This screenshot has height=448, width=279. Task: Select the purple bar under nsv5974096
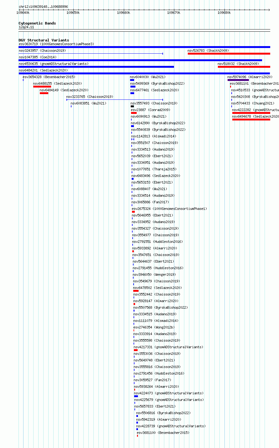pyautogui.click(x=238, y=80)
